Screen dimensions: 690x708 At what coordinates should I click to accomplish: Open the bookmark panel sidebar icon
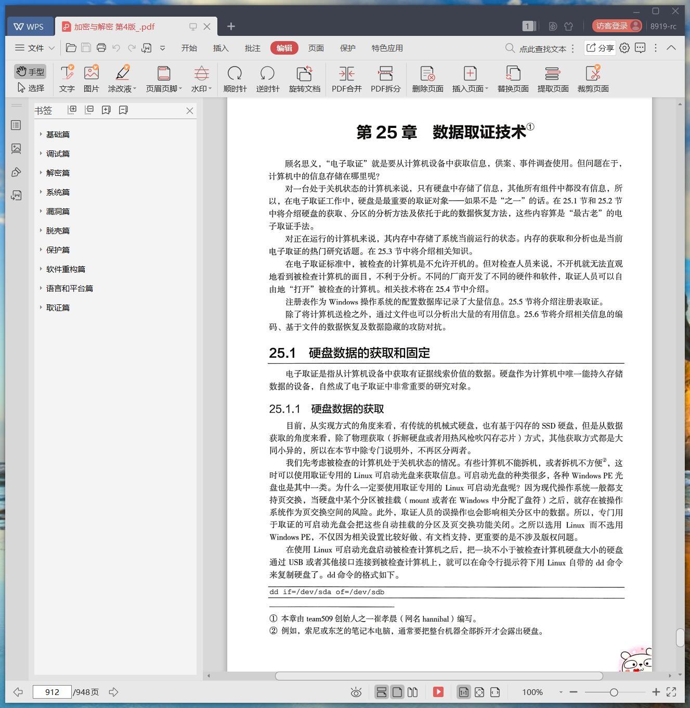pos(16,125)
